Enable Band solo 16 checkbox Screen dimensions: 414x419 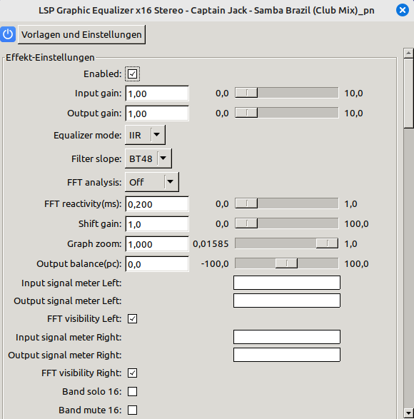coord(132,391)
